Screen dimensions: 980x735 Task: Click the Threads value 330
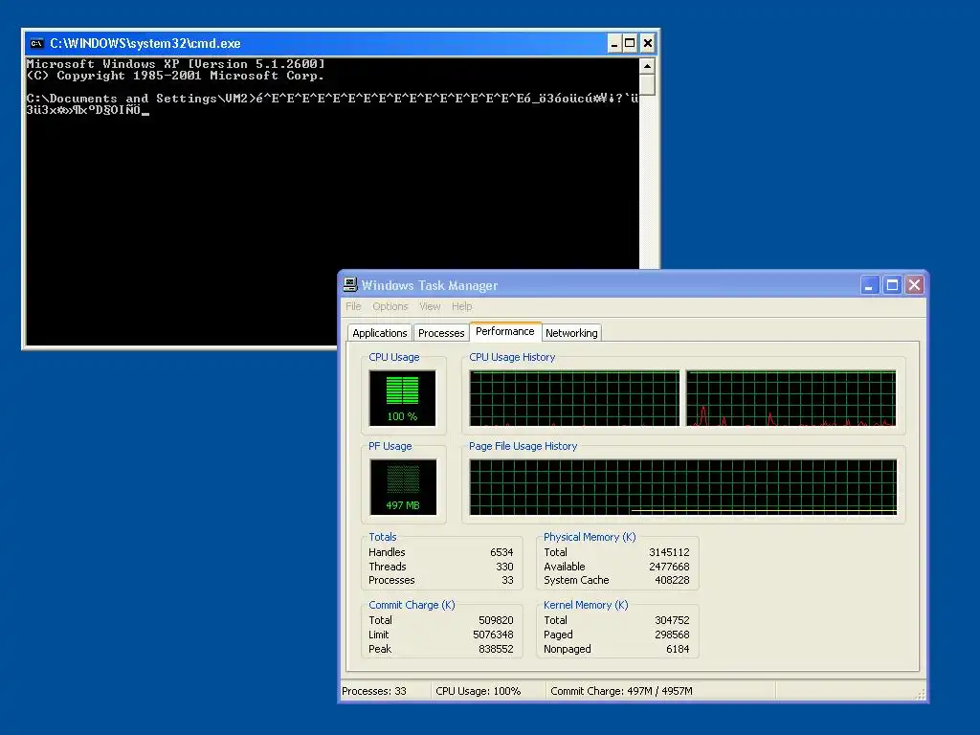point(504,567)
